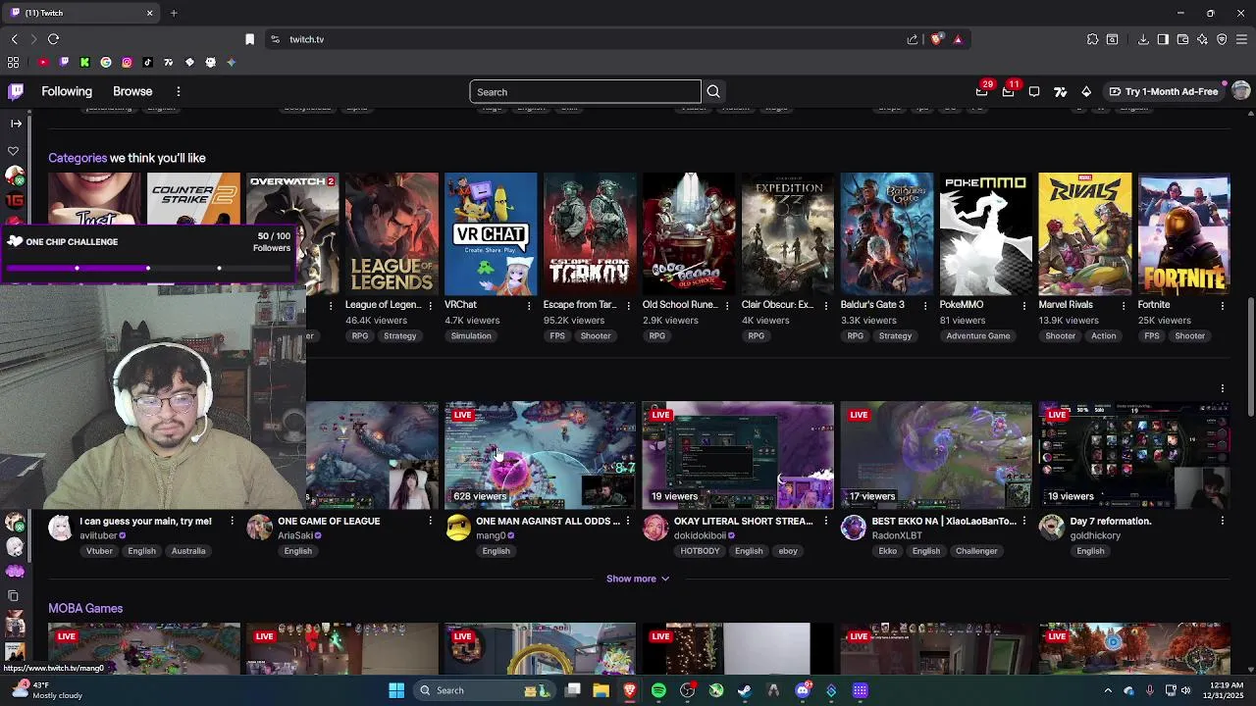Image resolution: width=1256 pixels, height=706 pixels.
Task: Select the (11) Twitch browser tab
Action: pos(81,13)
